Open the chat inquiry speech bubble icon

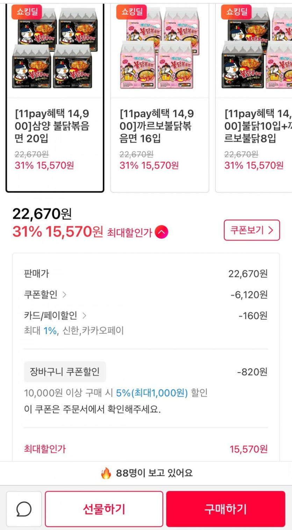pos(24,509)
